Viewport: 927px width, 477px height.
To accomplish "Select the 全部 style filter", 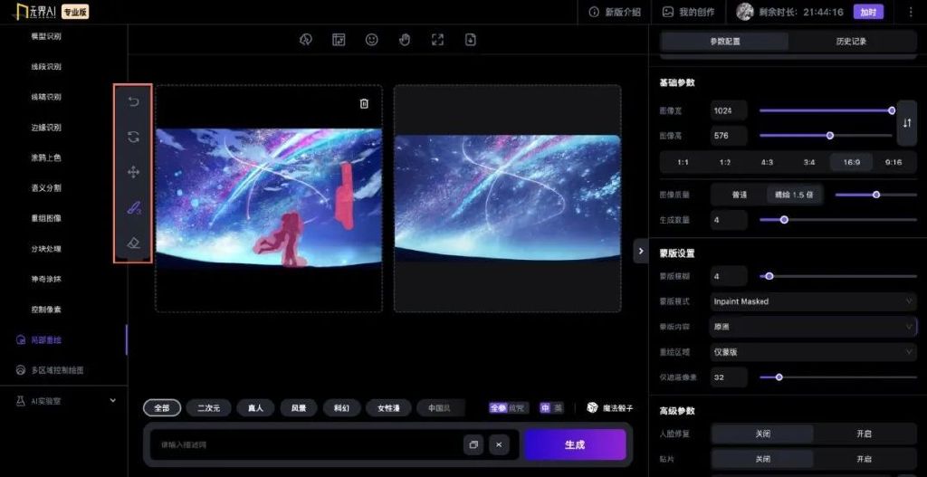I will (161, 408).
